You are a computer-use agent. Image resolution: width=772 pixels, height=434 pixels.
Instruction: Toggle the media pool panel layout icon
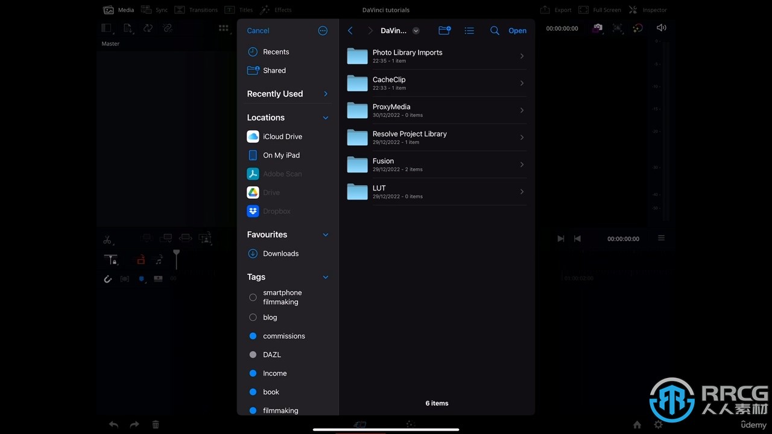pyautogui.click(x=107, y=28)
